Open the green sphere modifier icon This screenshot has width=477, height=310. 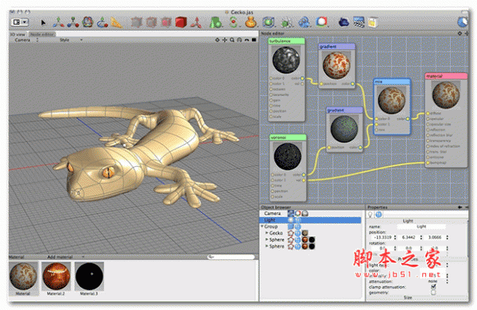coord(269,22)
